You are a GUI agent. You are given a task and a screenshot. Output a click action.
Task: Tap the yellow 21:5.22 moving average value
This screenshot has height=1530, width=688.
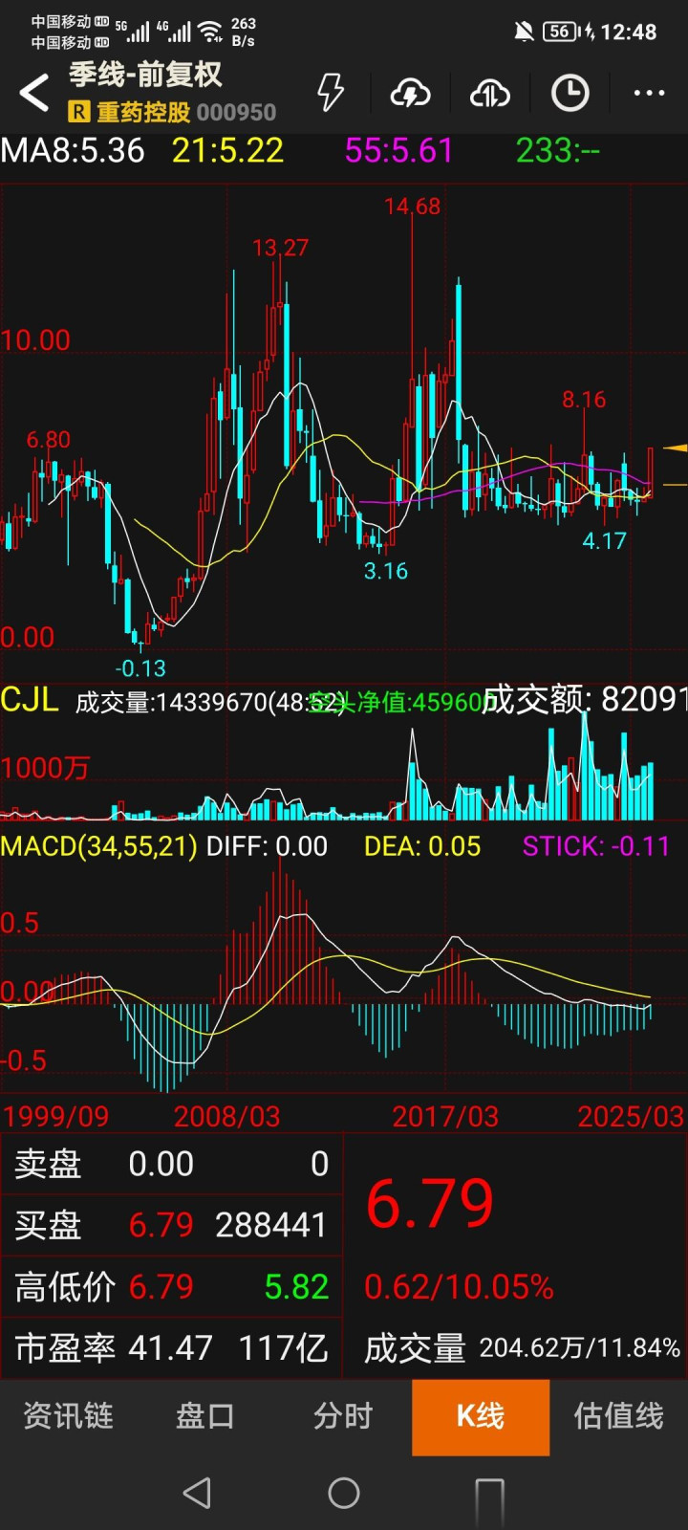tap(227, 150)
